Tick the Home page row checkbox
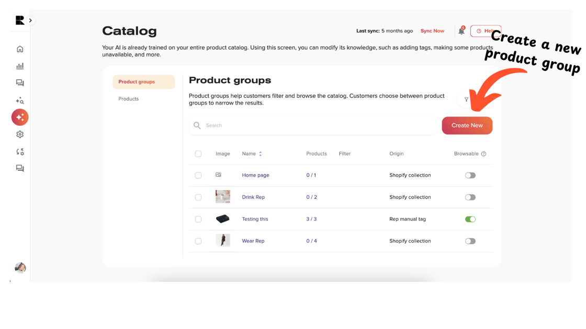Viewport: 586px width, 329px height. 198,175
